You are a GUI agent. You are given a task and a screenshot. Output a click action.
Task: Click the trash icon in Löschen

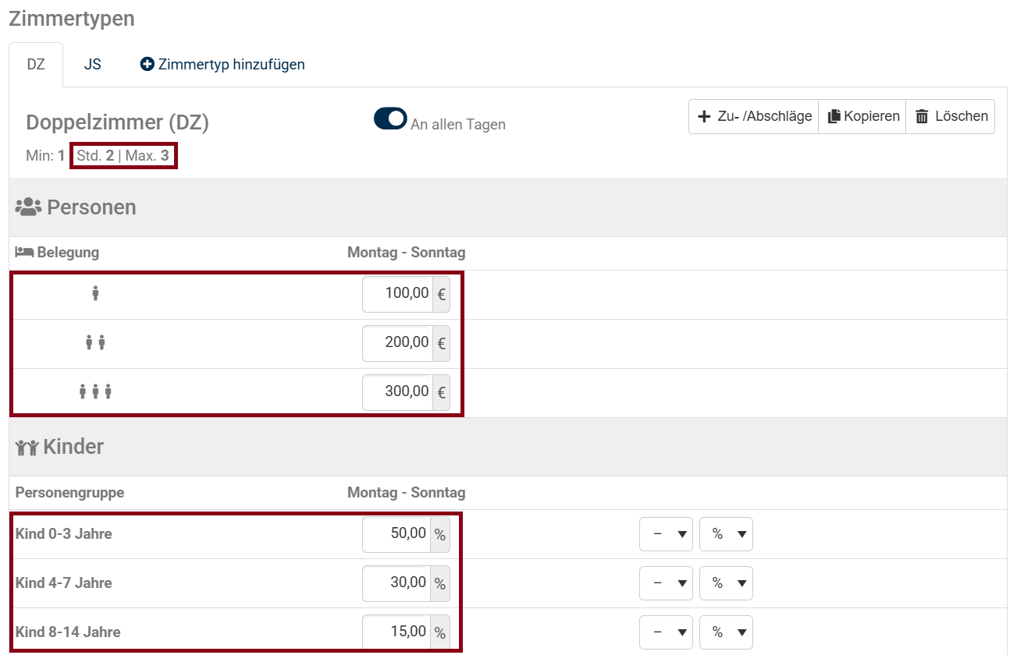(x=922, y=116)
